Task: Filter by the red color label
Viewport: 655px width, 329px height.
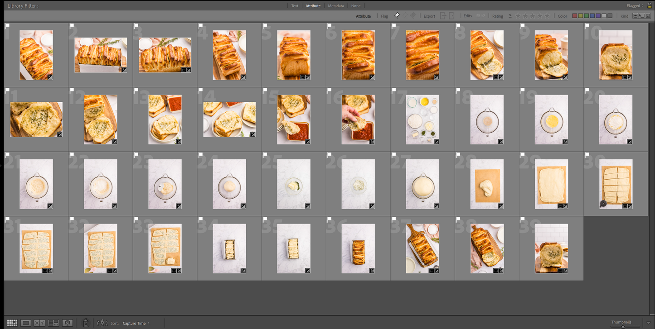Action: pos(575,16)
